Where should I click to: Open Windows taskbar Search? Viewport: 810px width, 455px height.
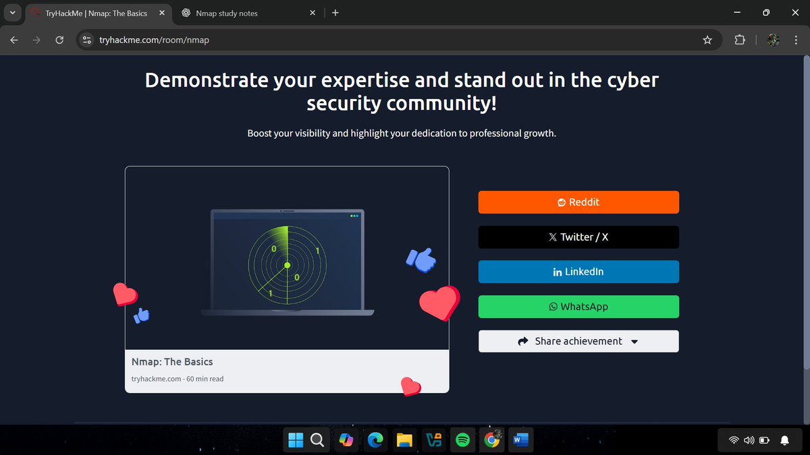click(x=317, y=440)
